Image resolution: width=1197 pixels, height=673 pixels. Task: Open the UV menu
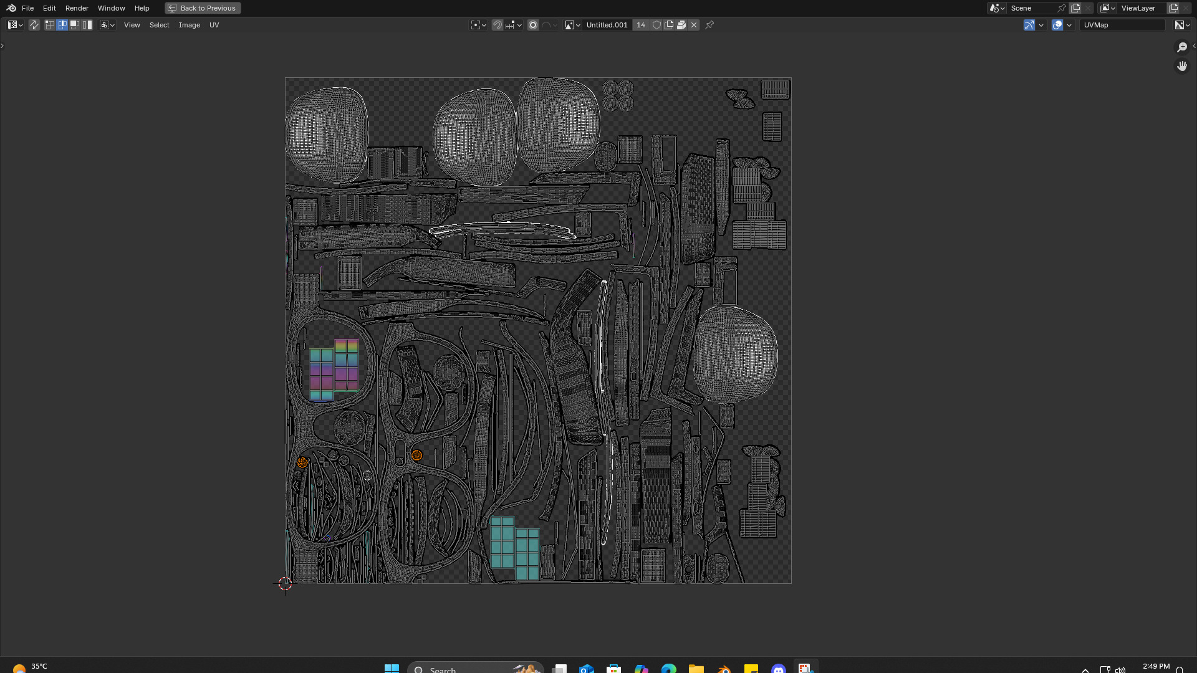click(x=214, y=25)
